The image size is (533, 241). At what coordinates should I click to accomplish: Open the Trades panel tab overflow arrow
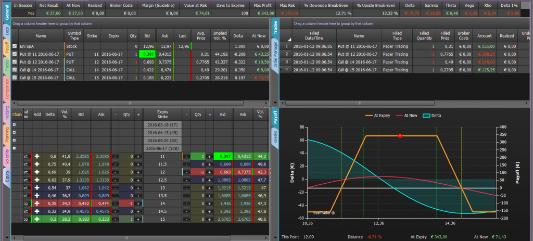[x=275, y=103]
